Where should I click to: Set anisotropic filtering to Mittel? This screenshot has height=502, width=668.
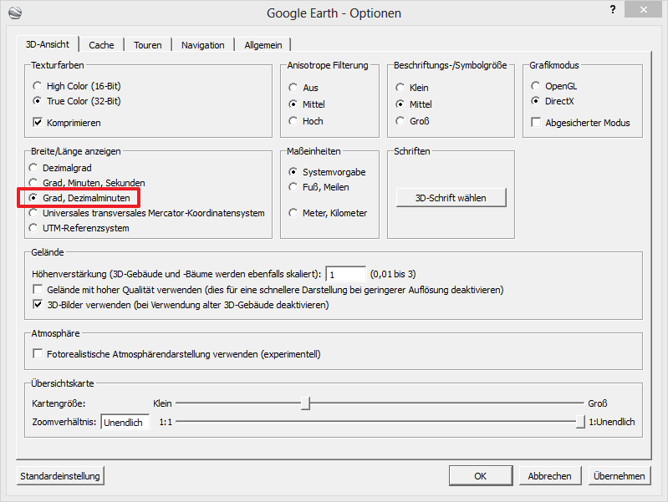[x=307, y=104]
